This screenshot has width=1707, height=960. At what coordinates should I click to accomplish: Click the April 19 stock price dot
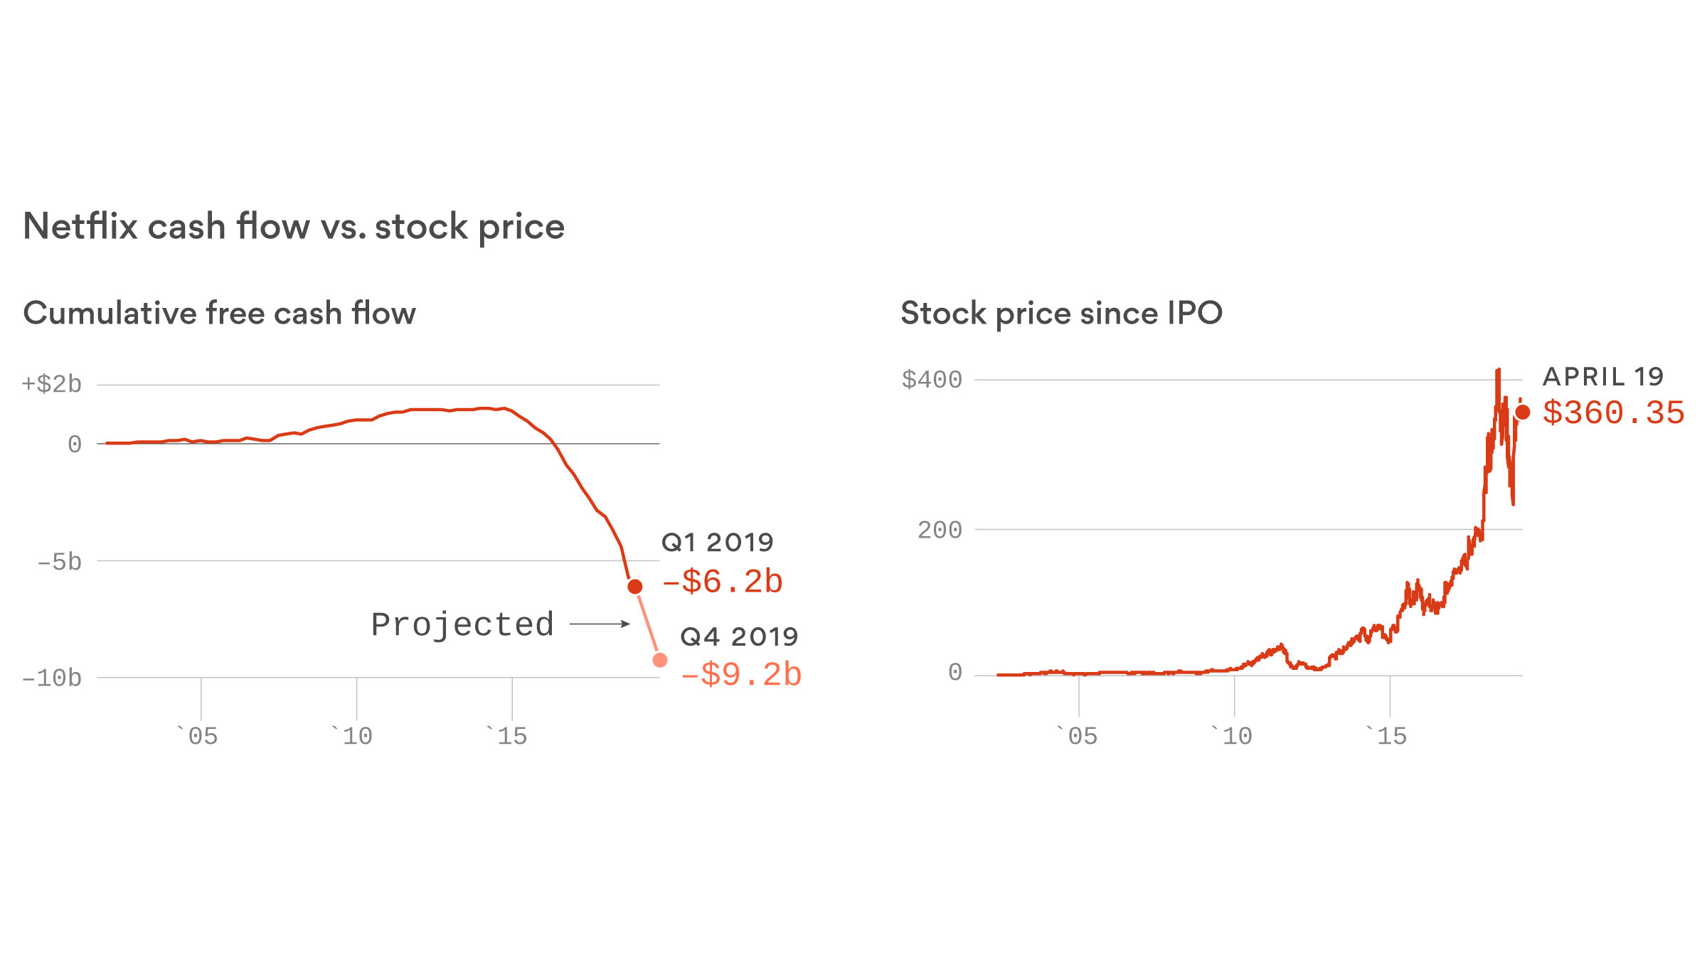(1523, 412)
